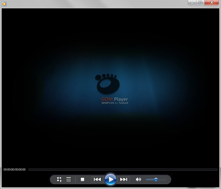Stop playback with the square Stop button
This screenshot has height=189, width=221.
pos(82,179)
